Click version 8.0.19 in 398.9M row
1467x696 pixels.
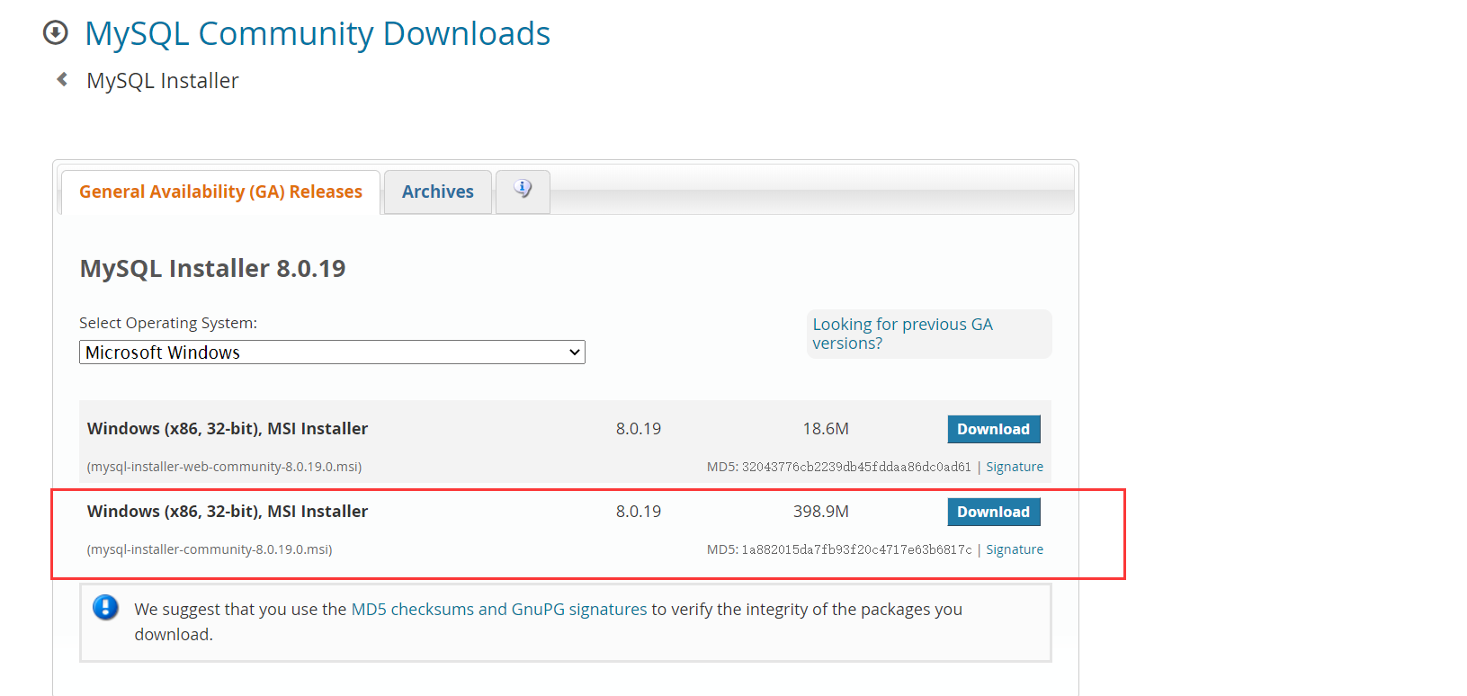[639, 512]
